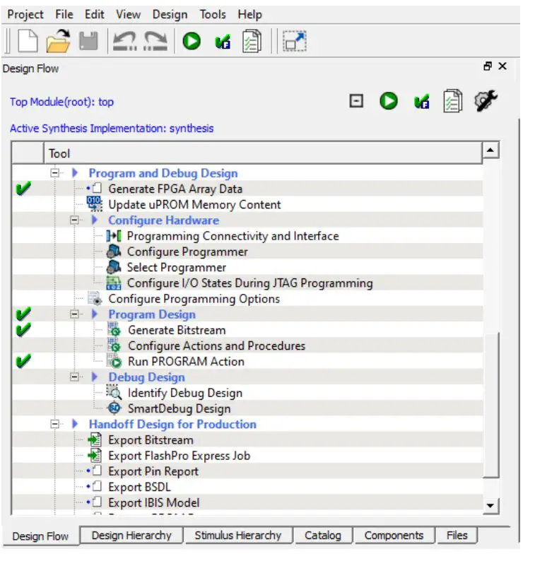535x561 pixels.
Task: Click Active Synthesis Implementation: synthesis link
Action: pyautogui.click(x=112, y=129)
